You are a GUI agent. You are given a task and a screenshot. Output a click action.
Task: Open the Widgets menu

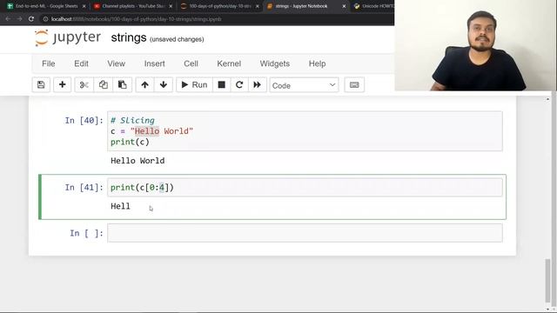pos(275,63)
